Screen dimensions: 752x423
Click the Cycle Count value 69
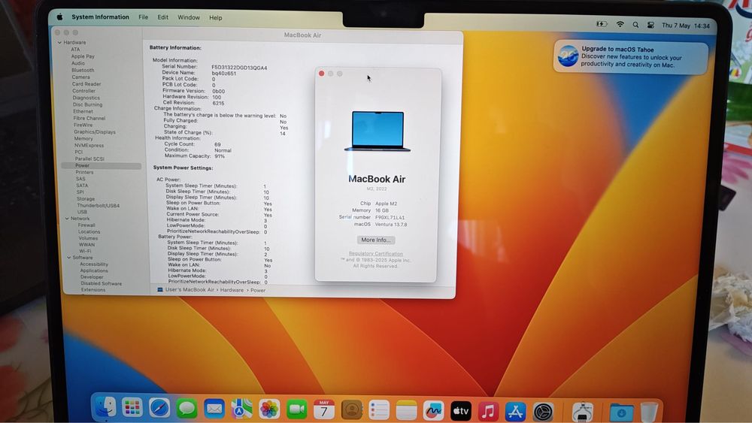[x=217, y=144]
